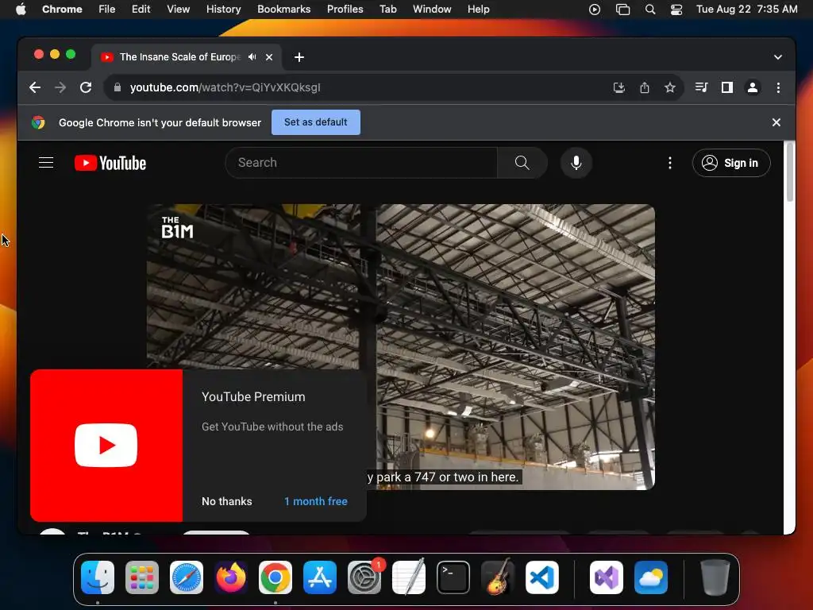Open the File menu
The image size is (813, 610).
pos(107,10)
